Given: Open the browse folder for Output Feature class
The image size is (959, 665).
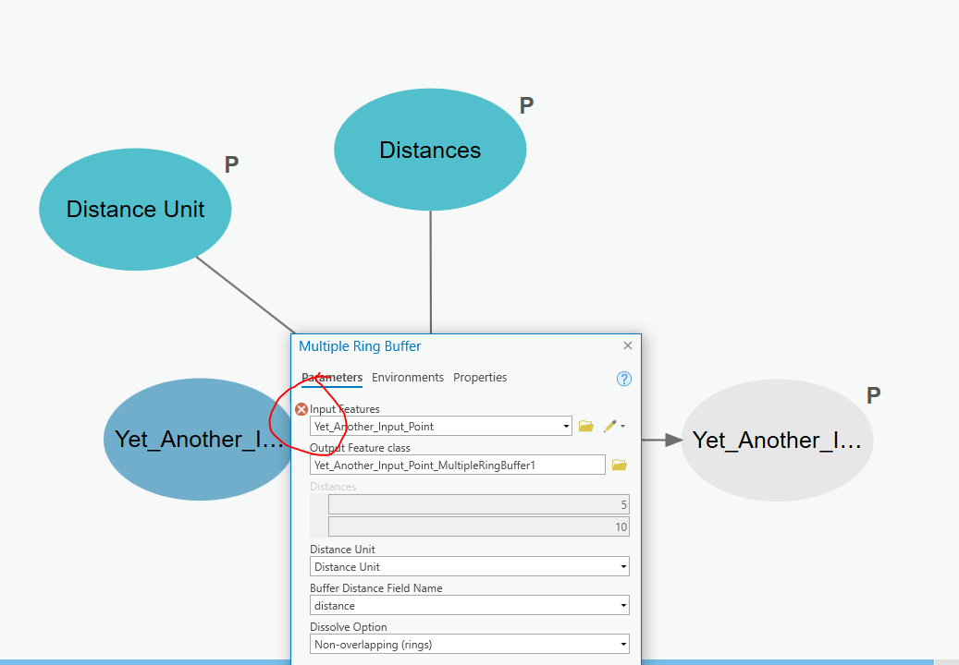Looking at the screenshot, I should coord(619,465).
